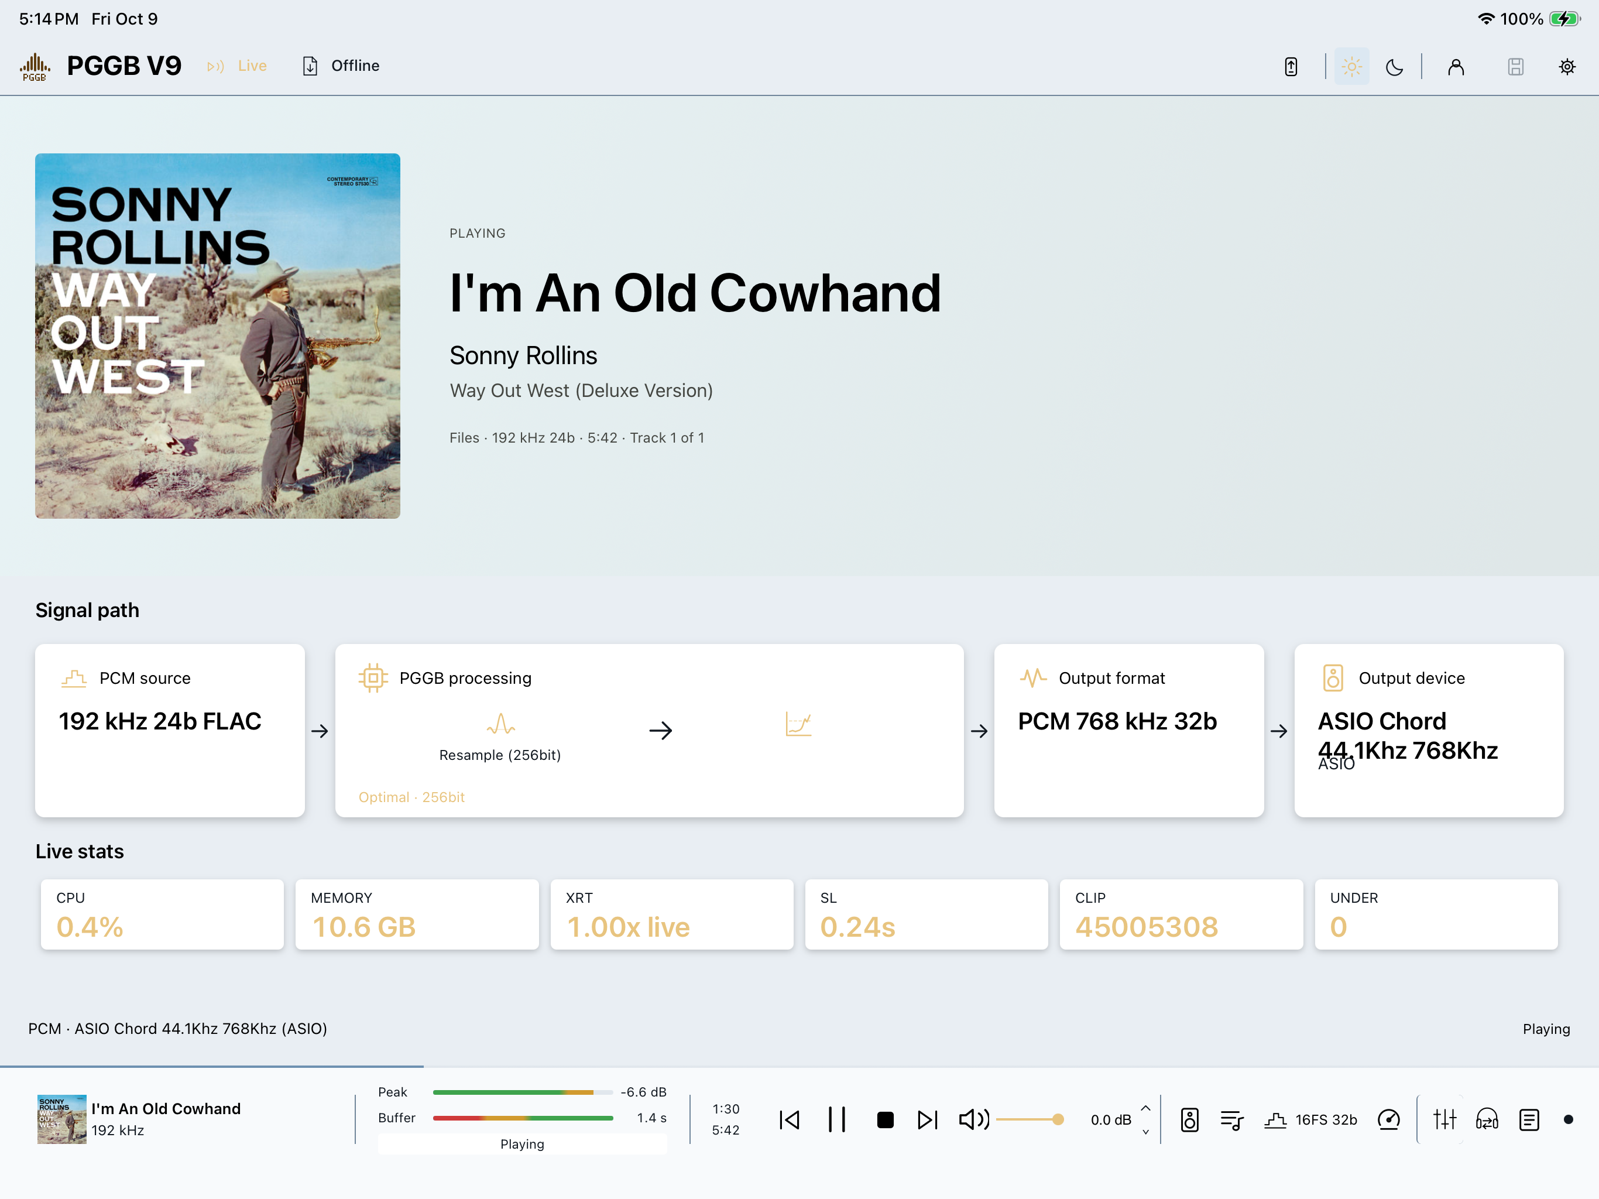Open settings gear icon
The width and height of the screenshot is (1599, 1199).
[1566, 67]
